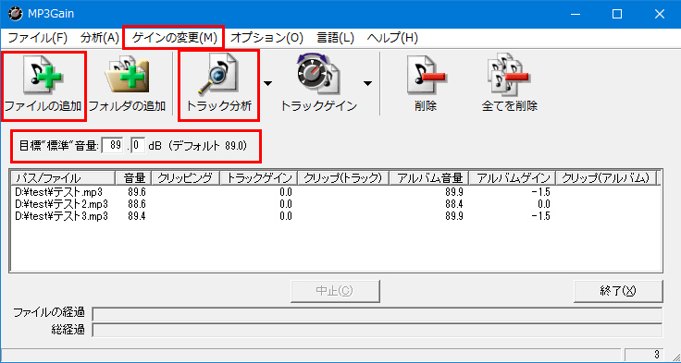This screenshot has height=363, width=681.
Task: Click the 終了(X) exit button
Action: click(618, 291)
